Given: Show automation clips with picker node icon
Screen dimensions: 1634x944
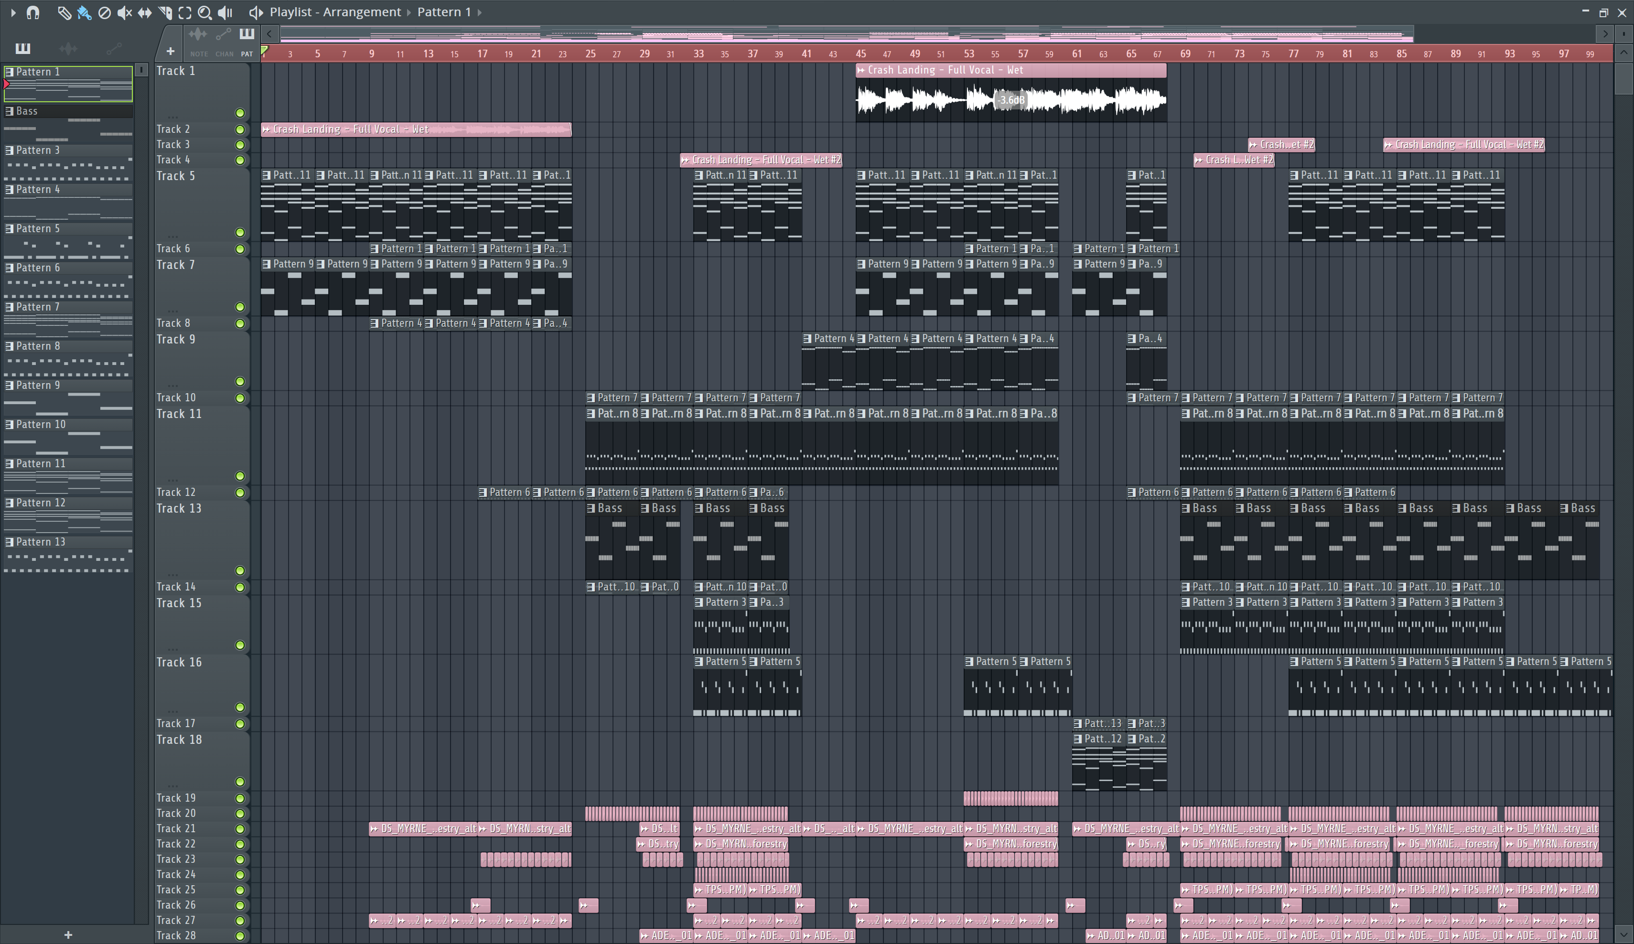Looking at the screenshot, I should (x=114, y=48).
